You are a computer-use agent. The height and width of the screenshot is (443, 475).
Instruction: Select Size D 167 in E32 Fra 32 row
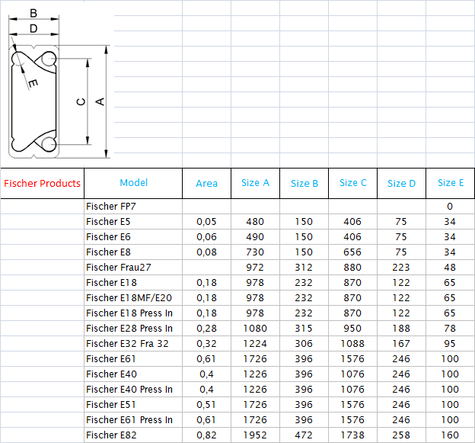coord(401,343)
